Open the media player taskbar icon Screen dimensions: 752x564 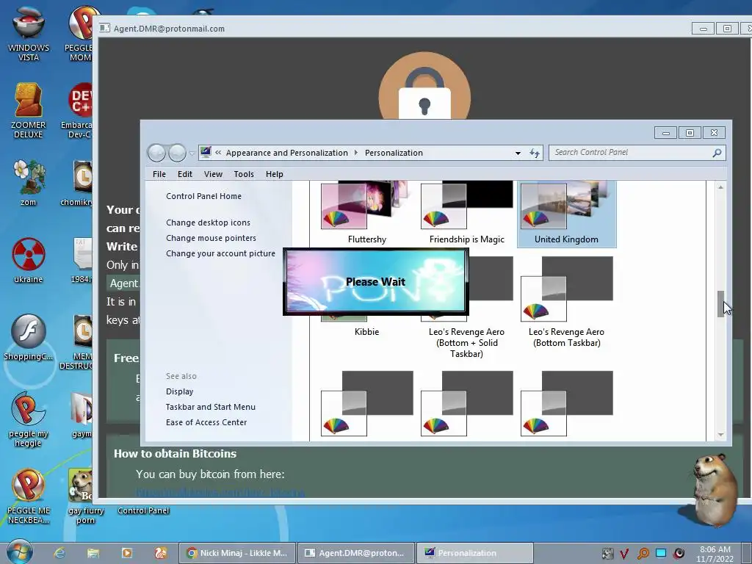[x=127, y=553]
